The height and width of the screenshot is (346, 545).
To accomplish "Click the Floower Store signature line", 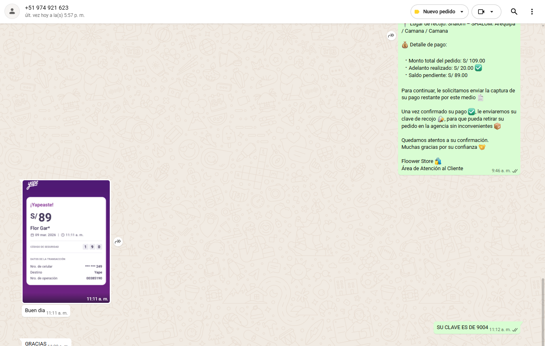I will (x=417, y=161).
